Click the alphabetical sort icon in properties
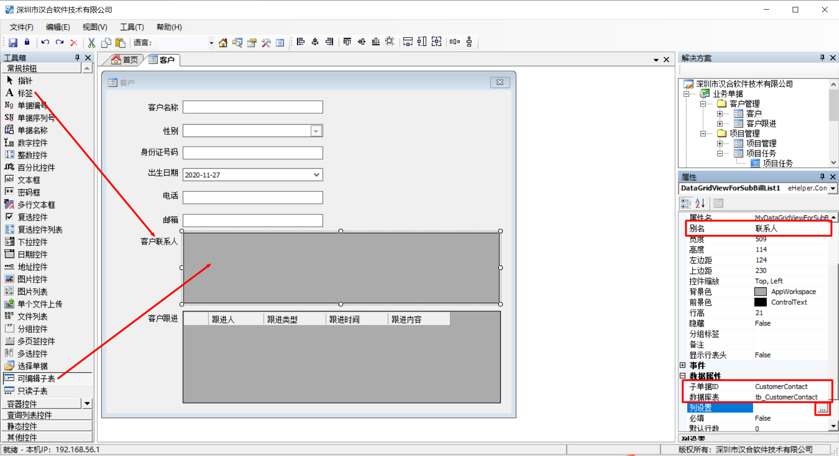The width and height of the screenshot is (839, 456). click(x=700, y=203)
